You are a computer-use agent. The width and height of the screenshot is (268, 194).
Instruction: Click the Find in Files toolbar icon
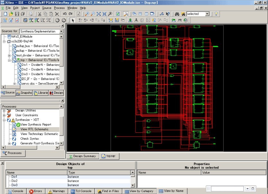click(183, 13)
